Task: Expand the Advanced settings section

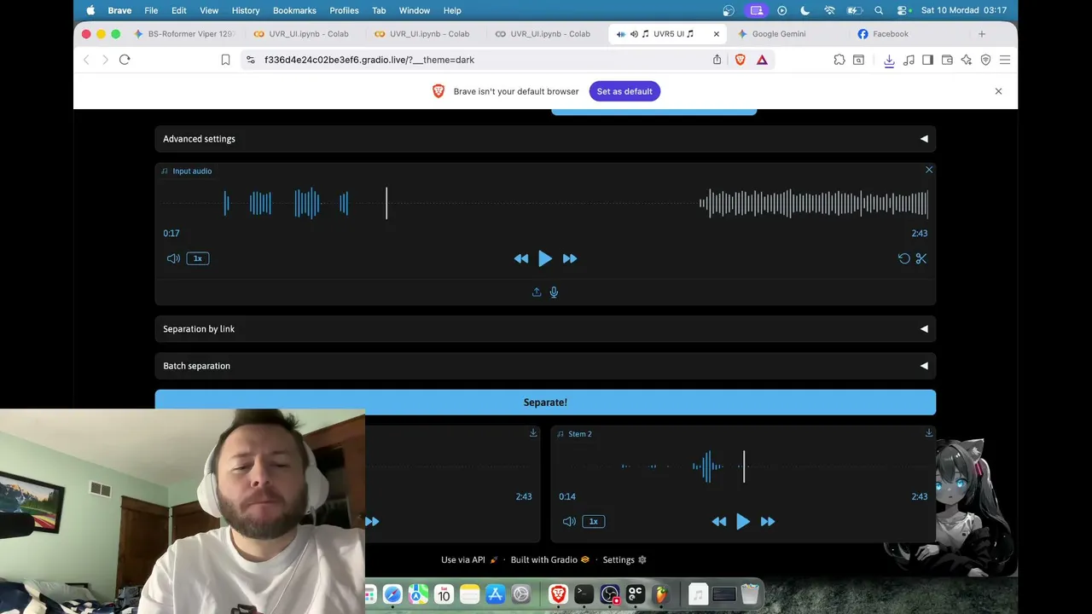Action: point(545,139)
